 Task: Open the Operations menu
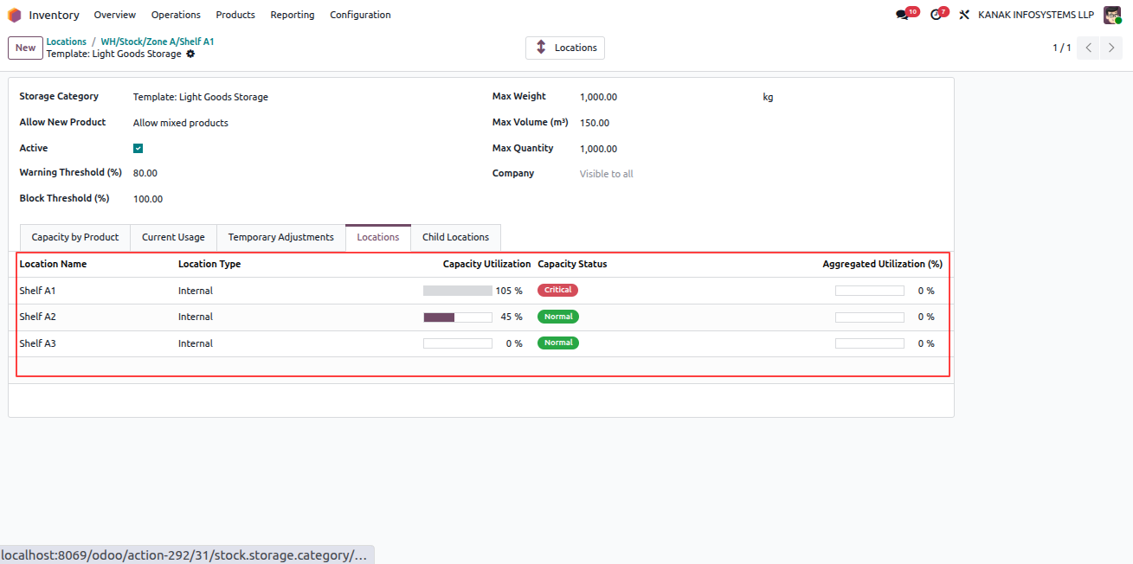pos(176,15)
